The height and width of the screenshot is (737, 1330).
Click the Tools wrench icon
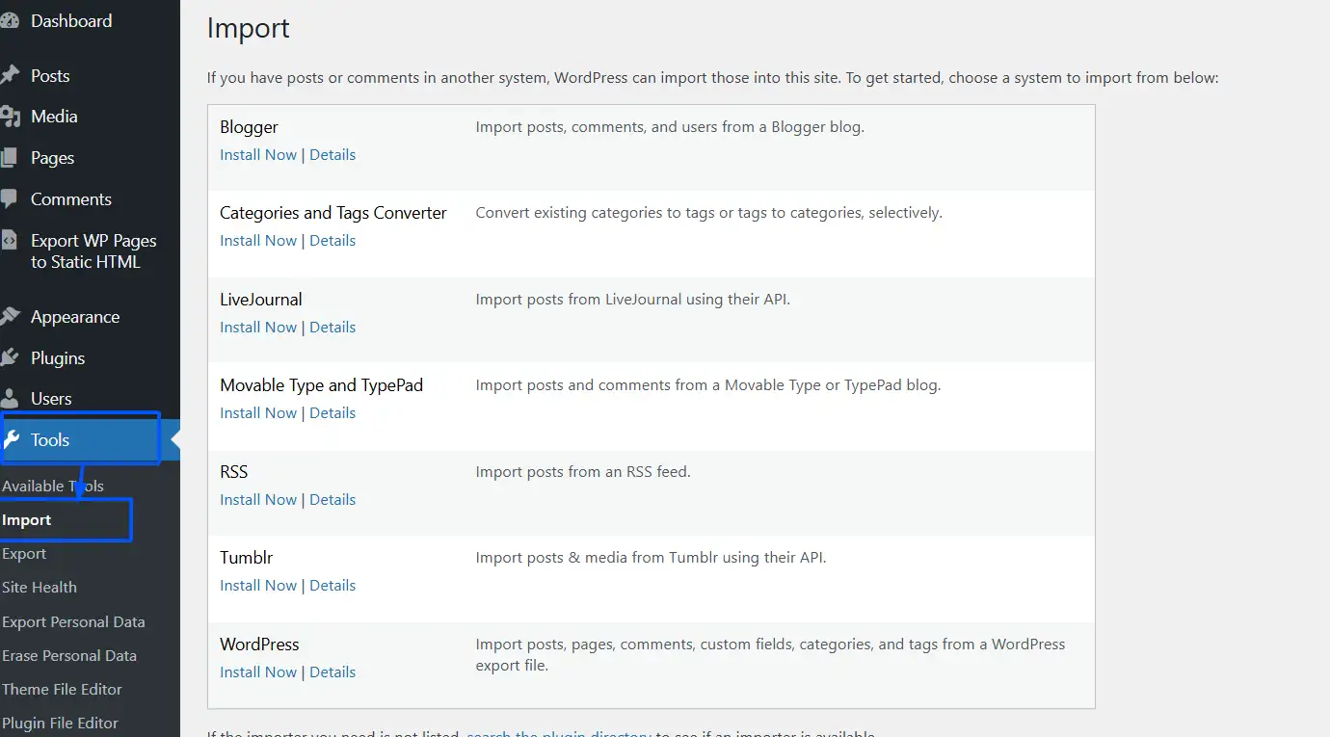tap(12, 440)
